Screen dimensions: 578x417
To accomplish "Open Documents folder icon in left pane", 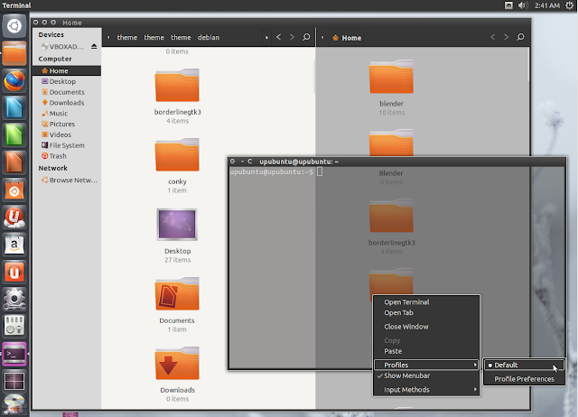I will pos(177,294).
